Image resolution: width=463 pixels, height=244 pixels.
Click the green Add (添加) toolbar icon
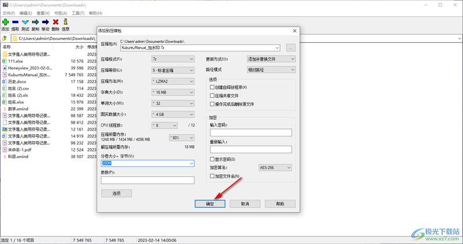pyautogui.click(x=5, y=22)
